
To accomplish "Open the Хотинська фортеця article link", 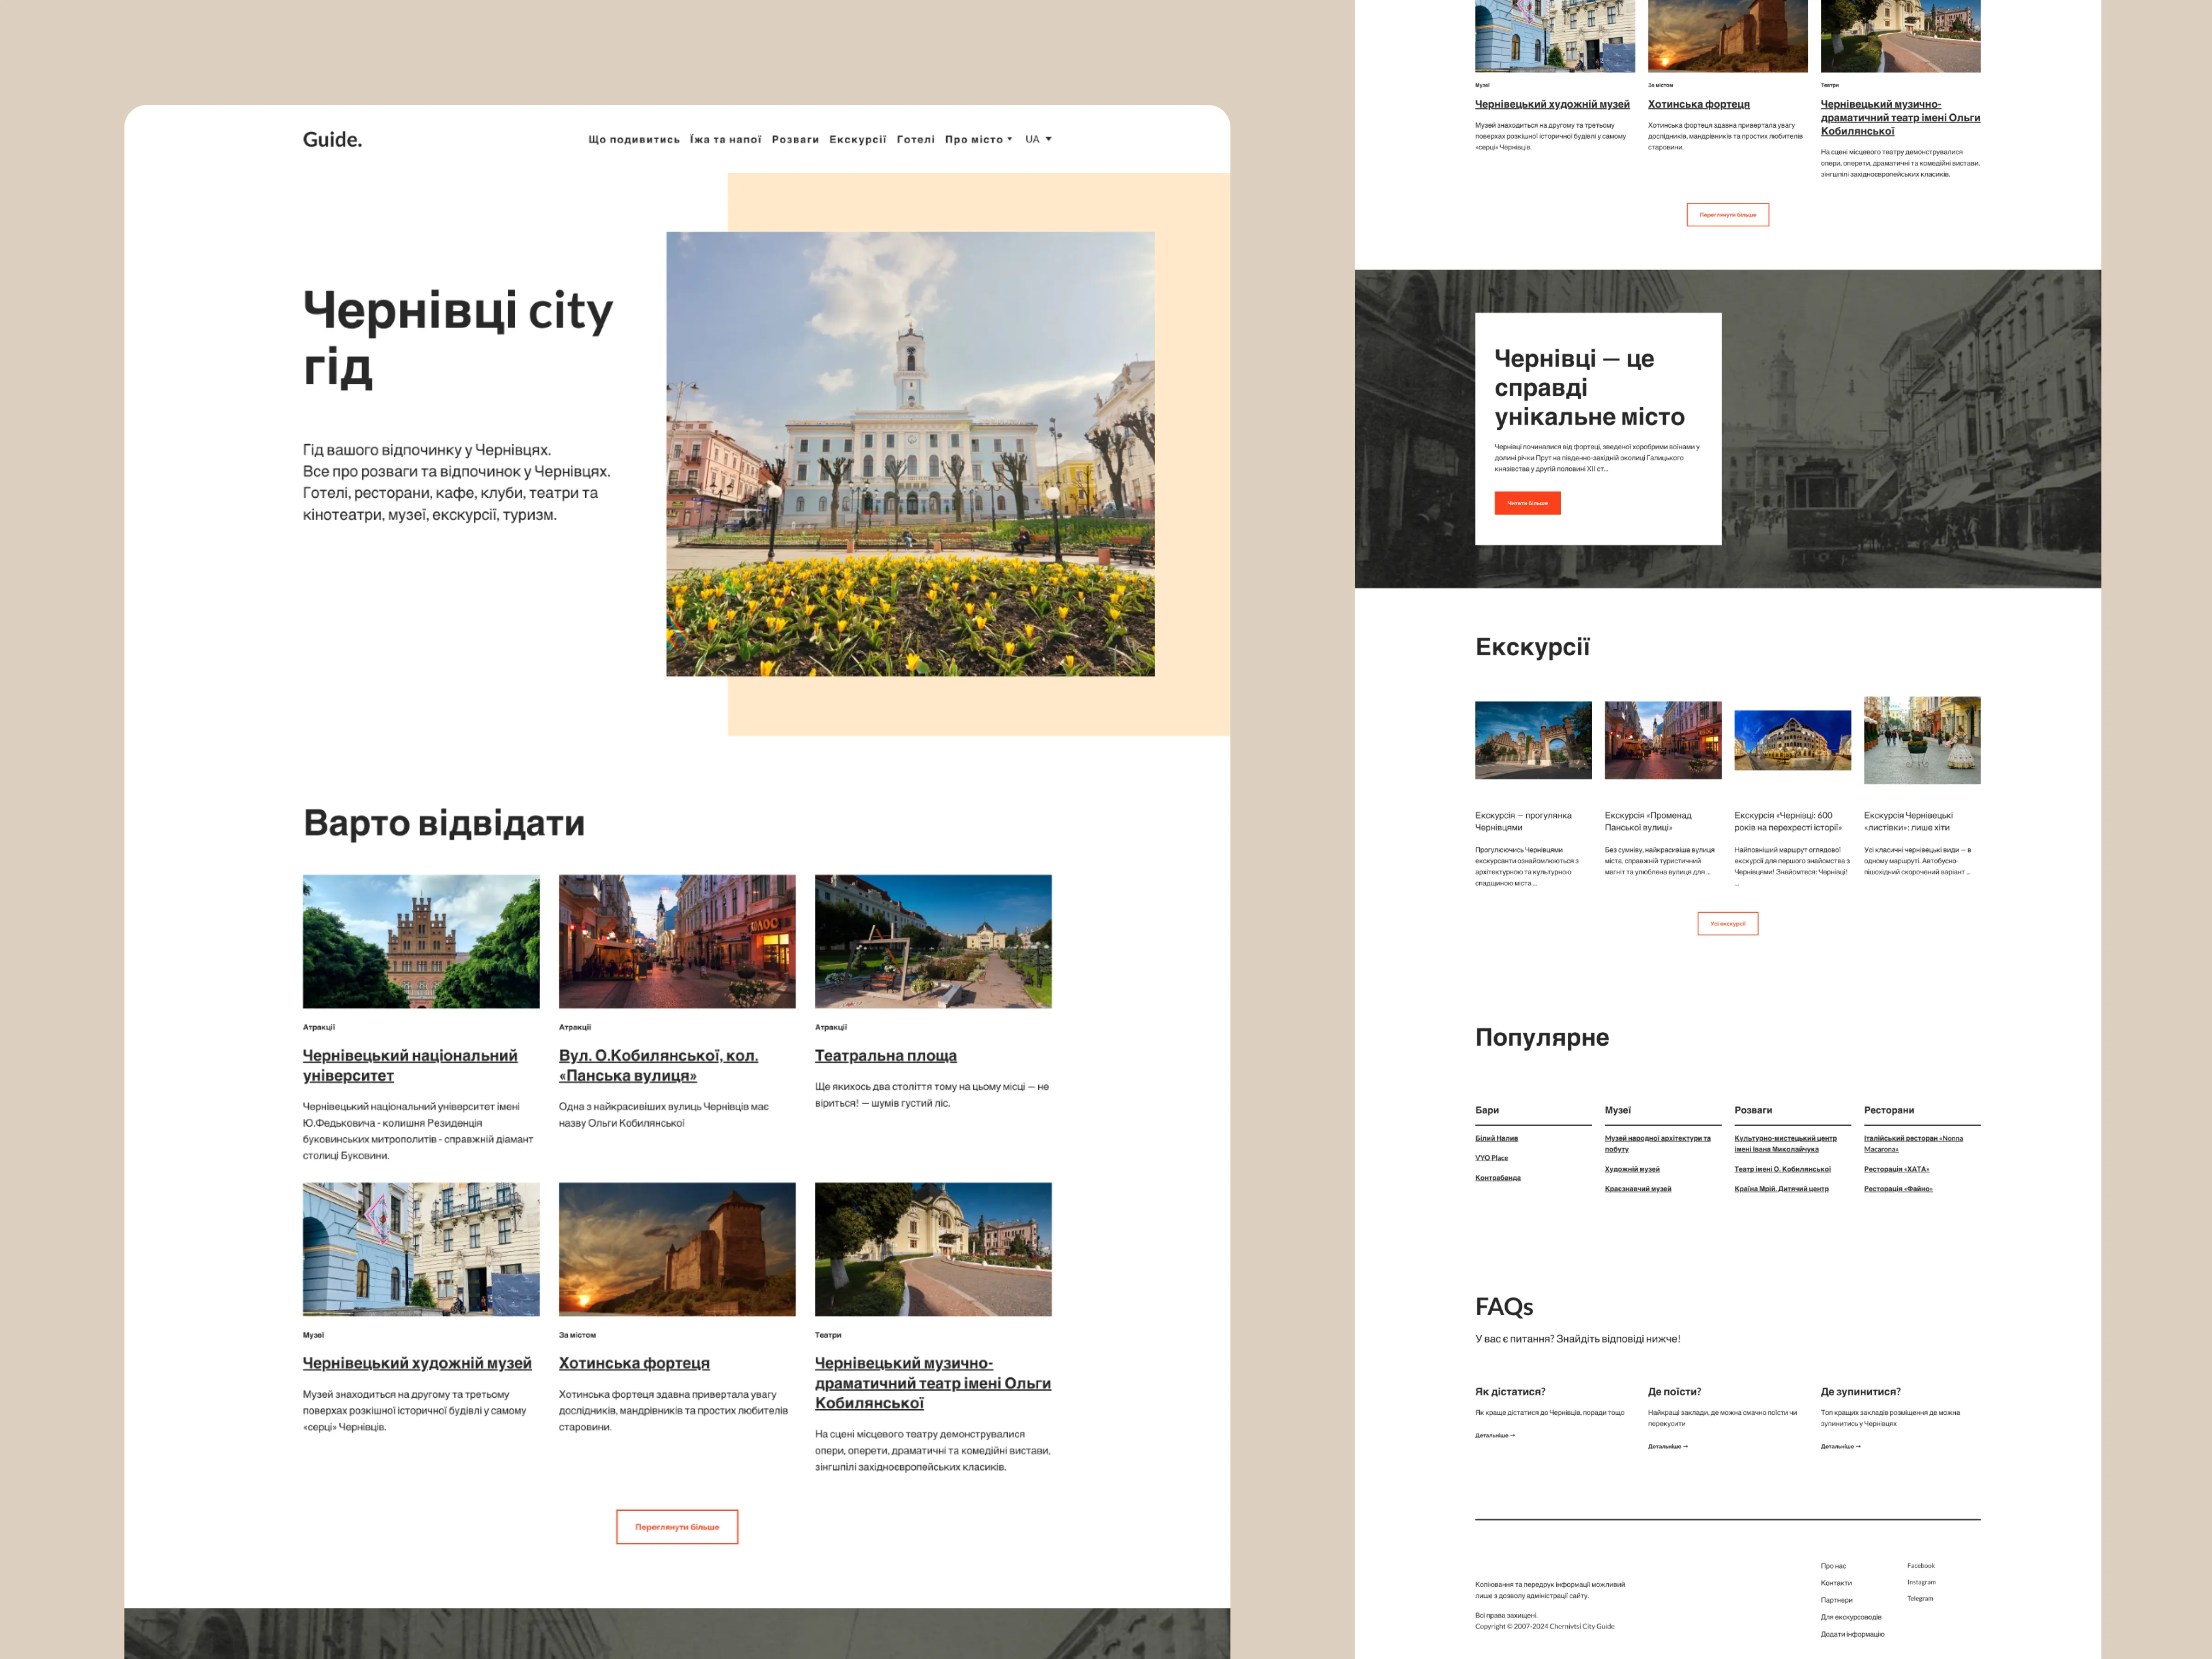I will [634, 1363].
